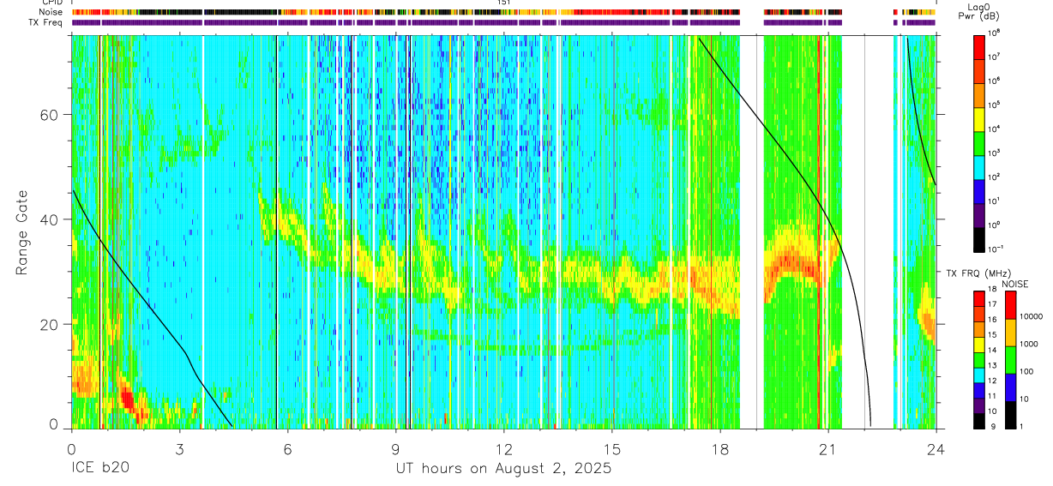Viewport: 1053px width, 486px height.
Task: Click the '9' label on TX FRQ legend
Action: coord(993,426)
